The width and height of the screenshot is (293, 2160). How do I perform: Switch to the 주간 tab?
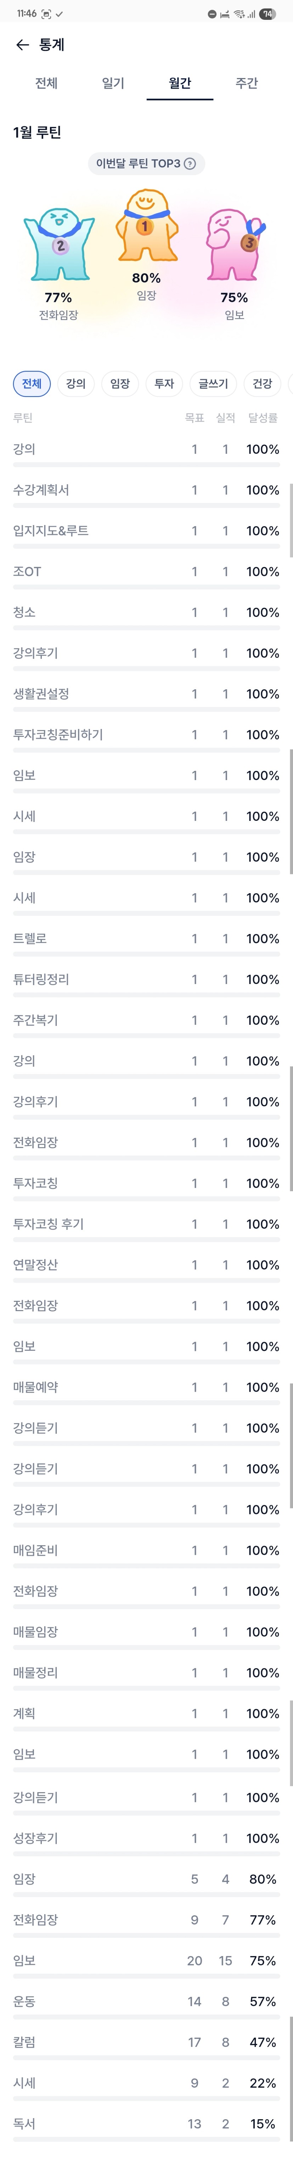coord(246,83)
